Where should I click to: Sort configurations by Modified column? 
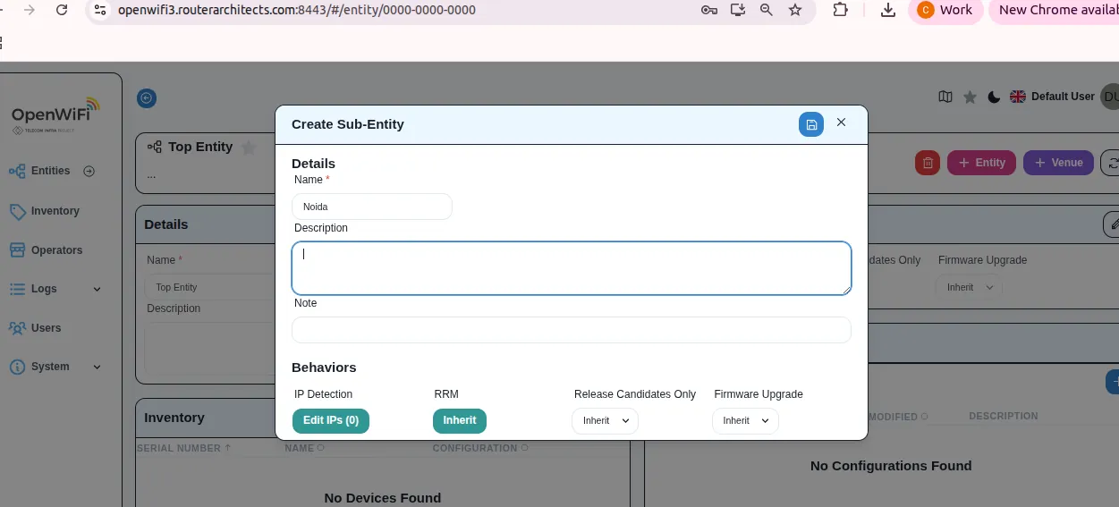tap(898, 416)
